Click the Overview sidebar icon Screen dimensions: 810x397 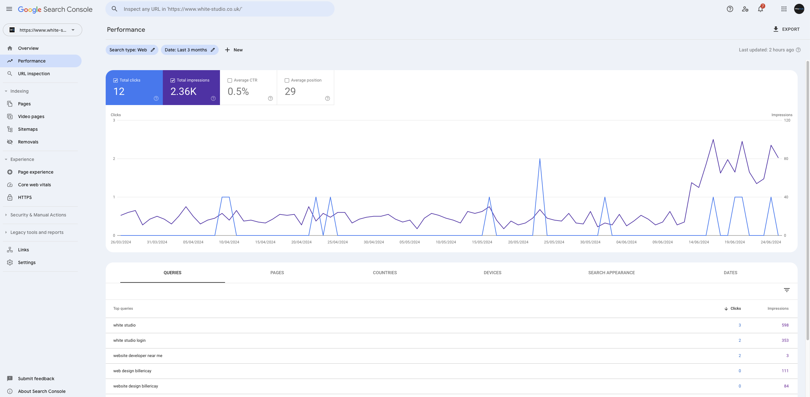point(10,48)
